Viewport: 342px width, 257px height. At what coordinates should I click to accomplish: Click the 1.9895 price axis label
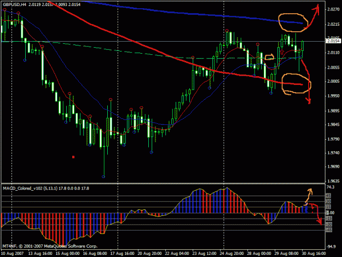[333, 111]
